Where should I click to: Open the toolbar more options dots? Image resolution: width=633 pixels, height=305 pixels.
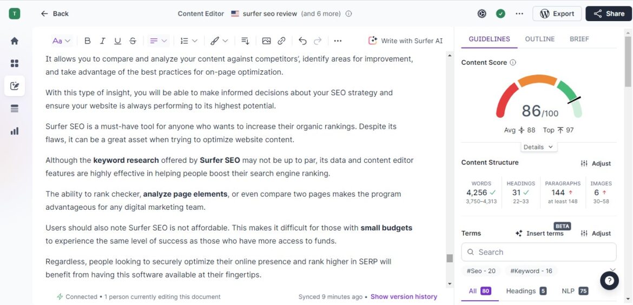click(338, 41)
